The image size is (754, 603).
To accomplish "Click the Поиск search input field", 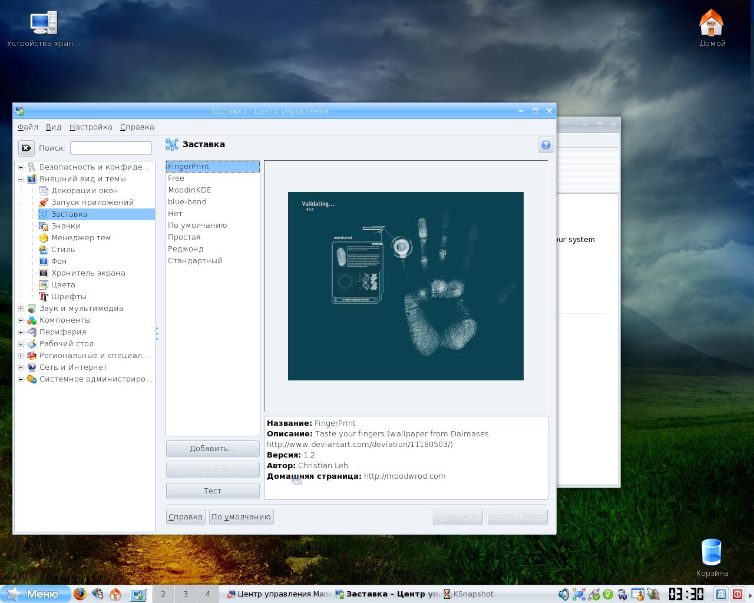I will 111,148.
